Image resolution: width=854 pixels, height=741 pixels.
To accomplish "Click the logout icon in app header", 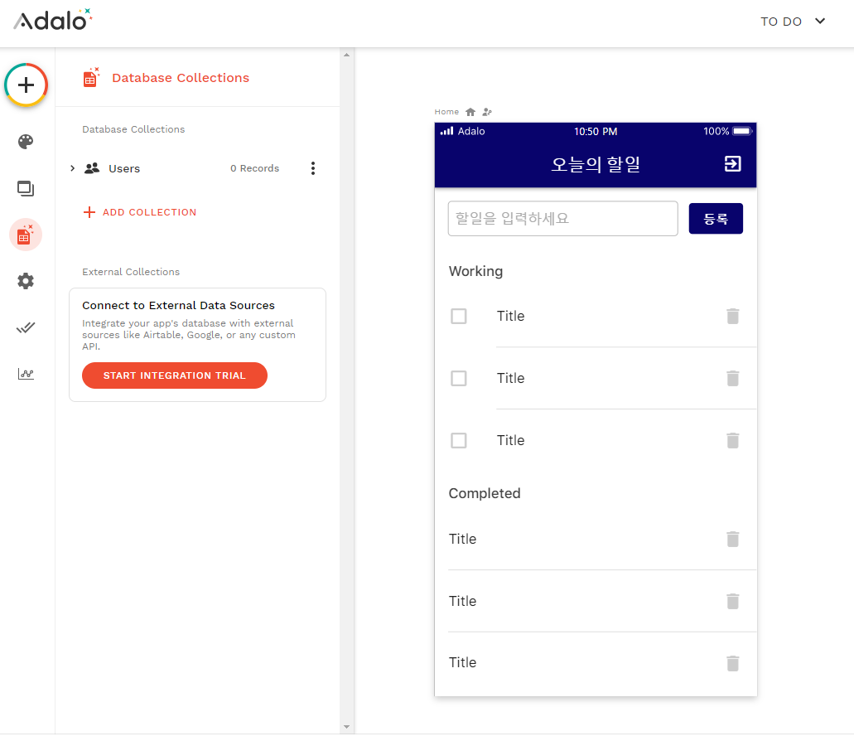I will [x=732, y=163].
